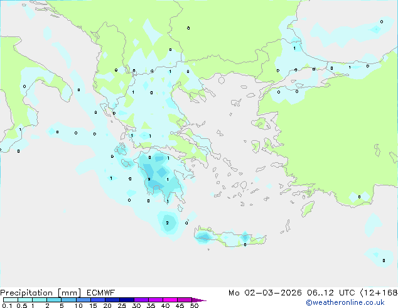The height and width of the screenshot is (308, 398).
Task: Click the legend arrow tip above 50
Action: click(199, 300)
